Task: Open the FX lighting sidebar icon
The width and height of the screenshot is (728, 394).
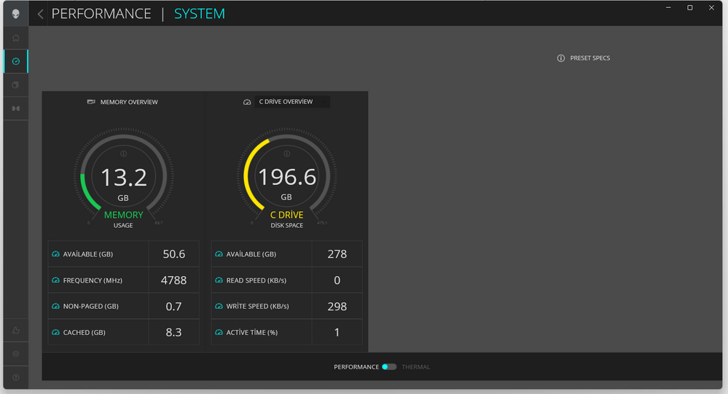Action: pos(15,109)
